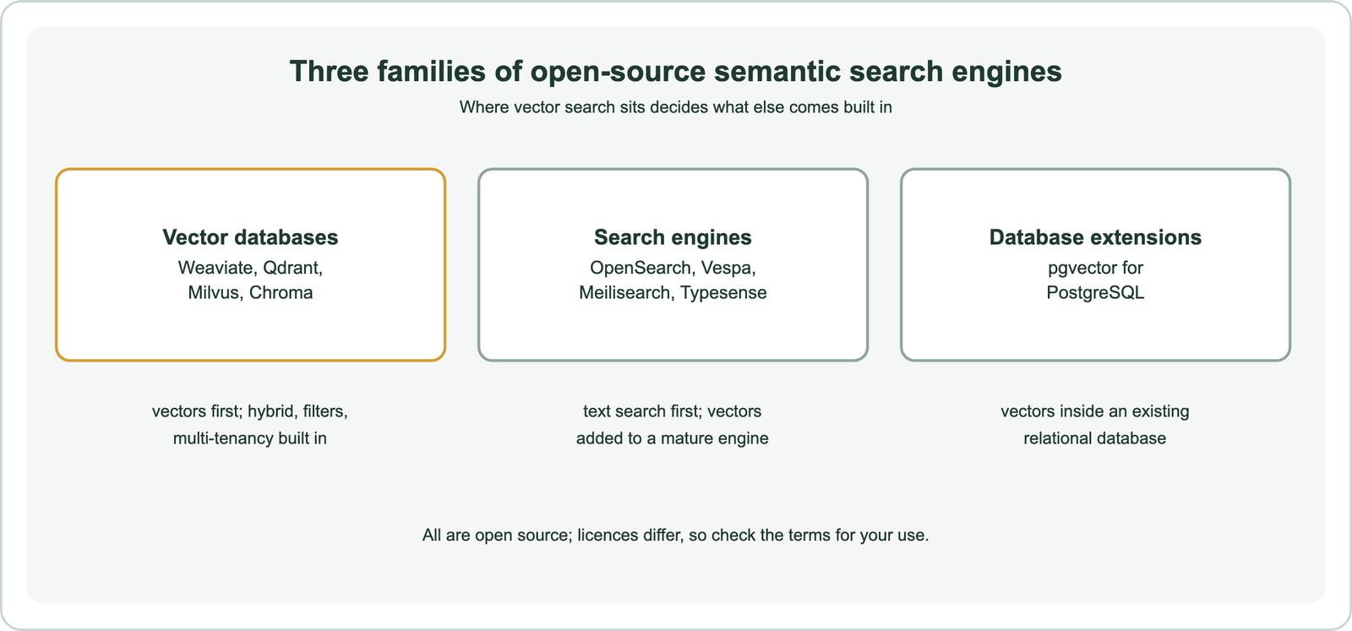This screenshot has height=631, width=1352.
Task: Click the title 'Three families of open-source semantic search engines'
Action: point(676,71)
